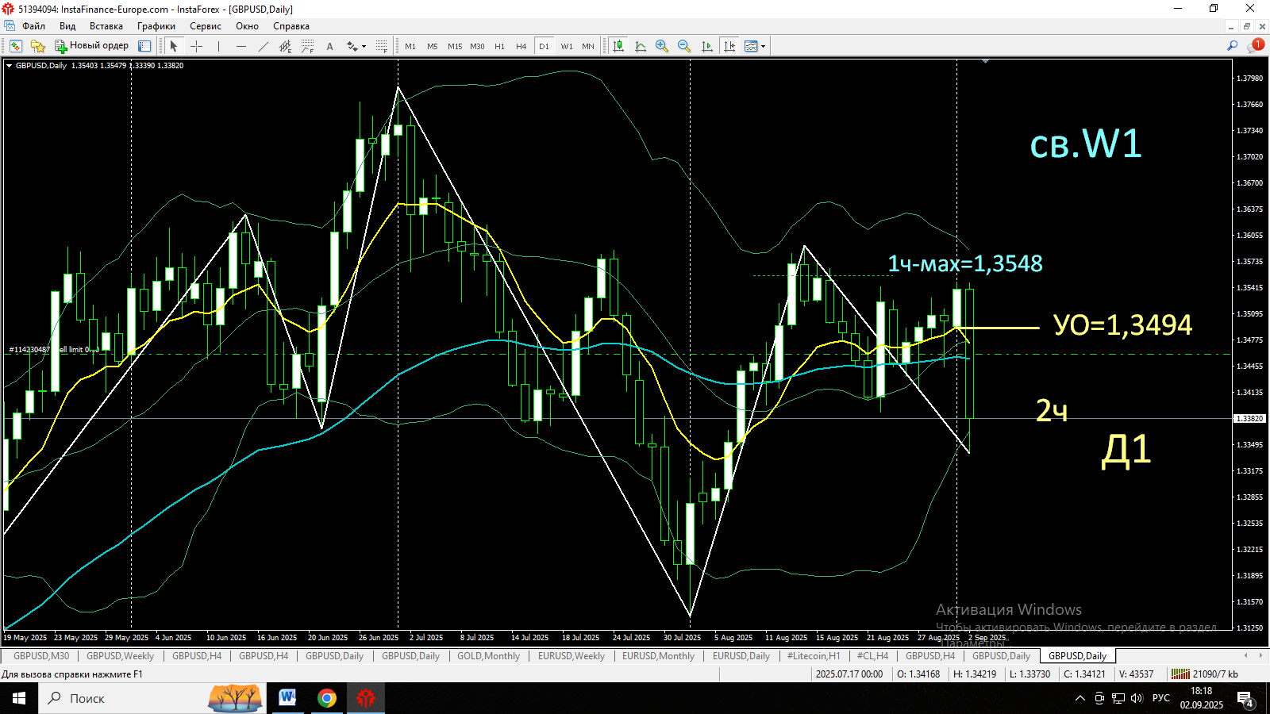Image resolution: width=1270 pixels, height=714 pixels.
Task: Switch to the GBPUSD,M30 chart tab
Action: click(x=41, y=656)
